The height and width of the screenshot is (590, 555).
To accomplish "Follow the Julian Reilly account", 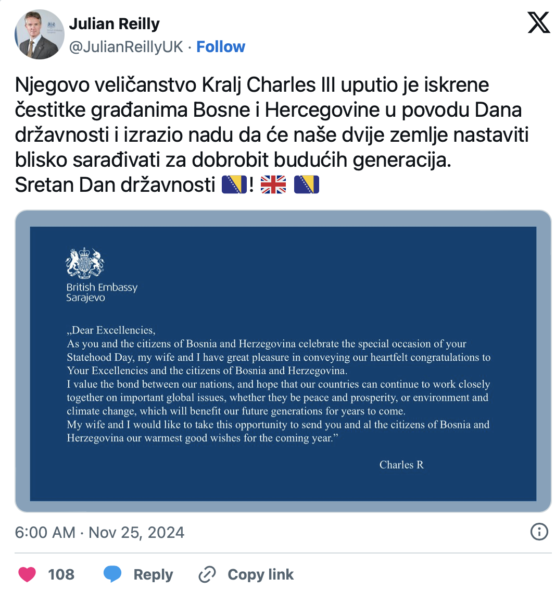I will tap(221, 47).
